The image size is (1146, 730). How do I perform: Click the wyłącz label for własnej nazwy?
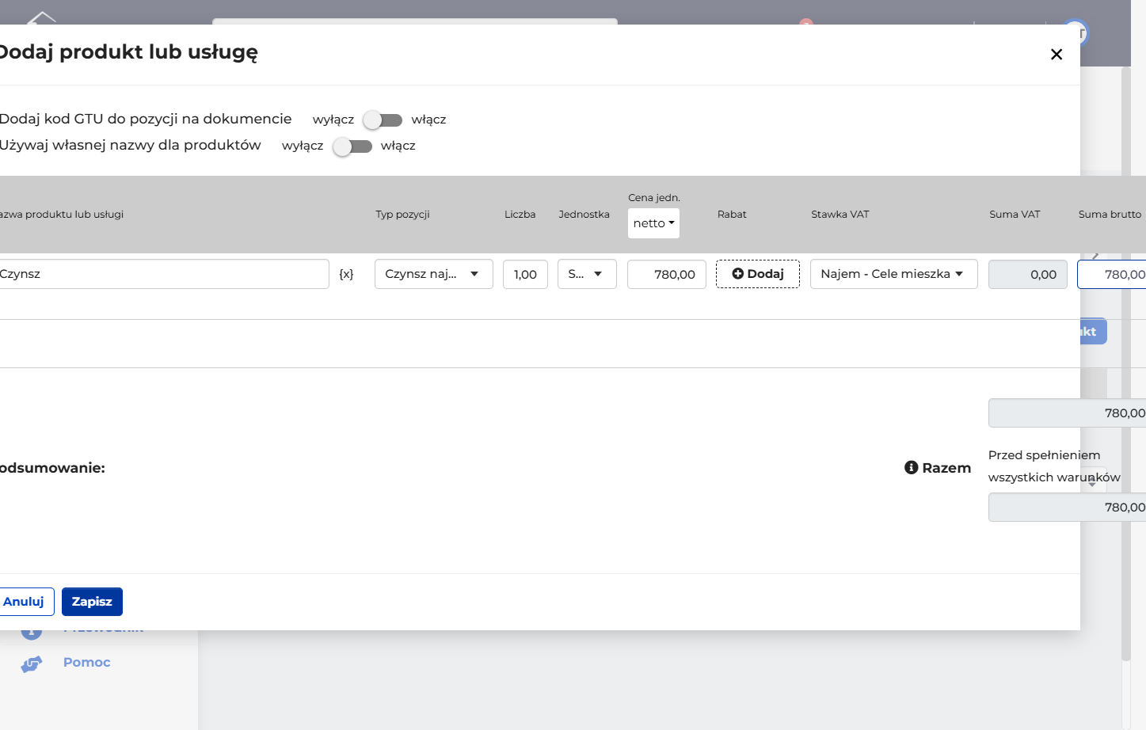click(303, 146)
